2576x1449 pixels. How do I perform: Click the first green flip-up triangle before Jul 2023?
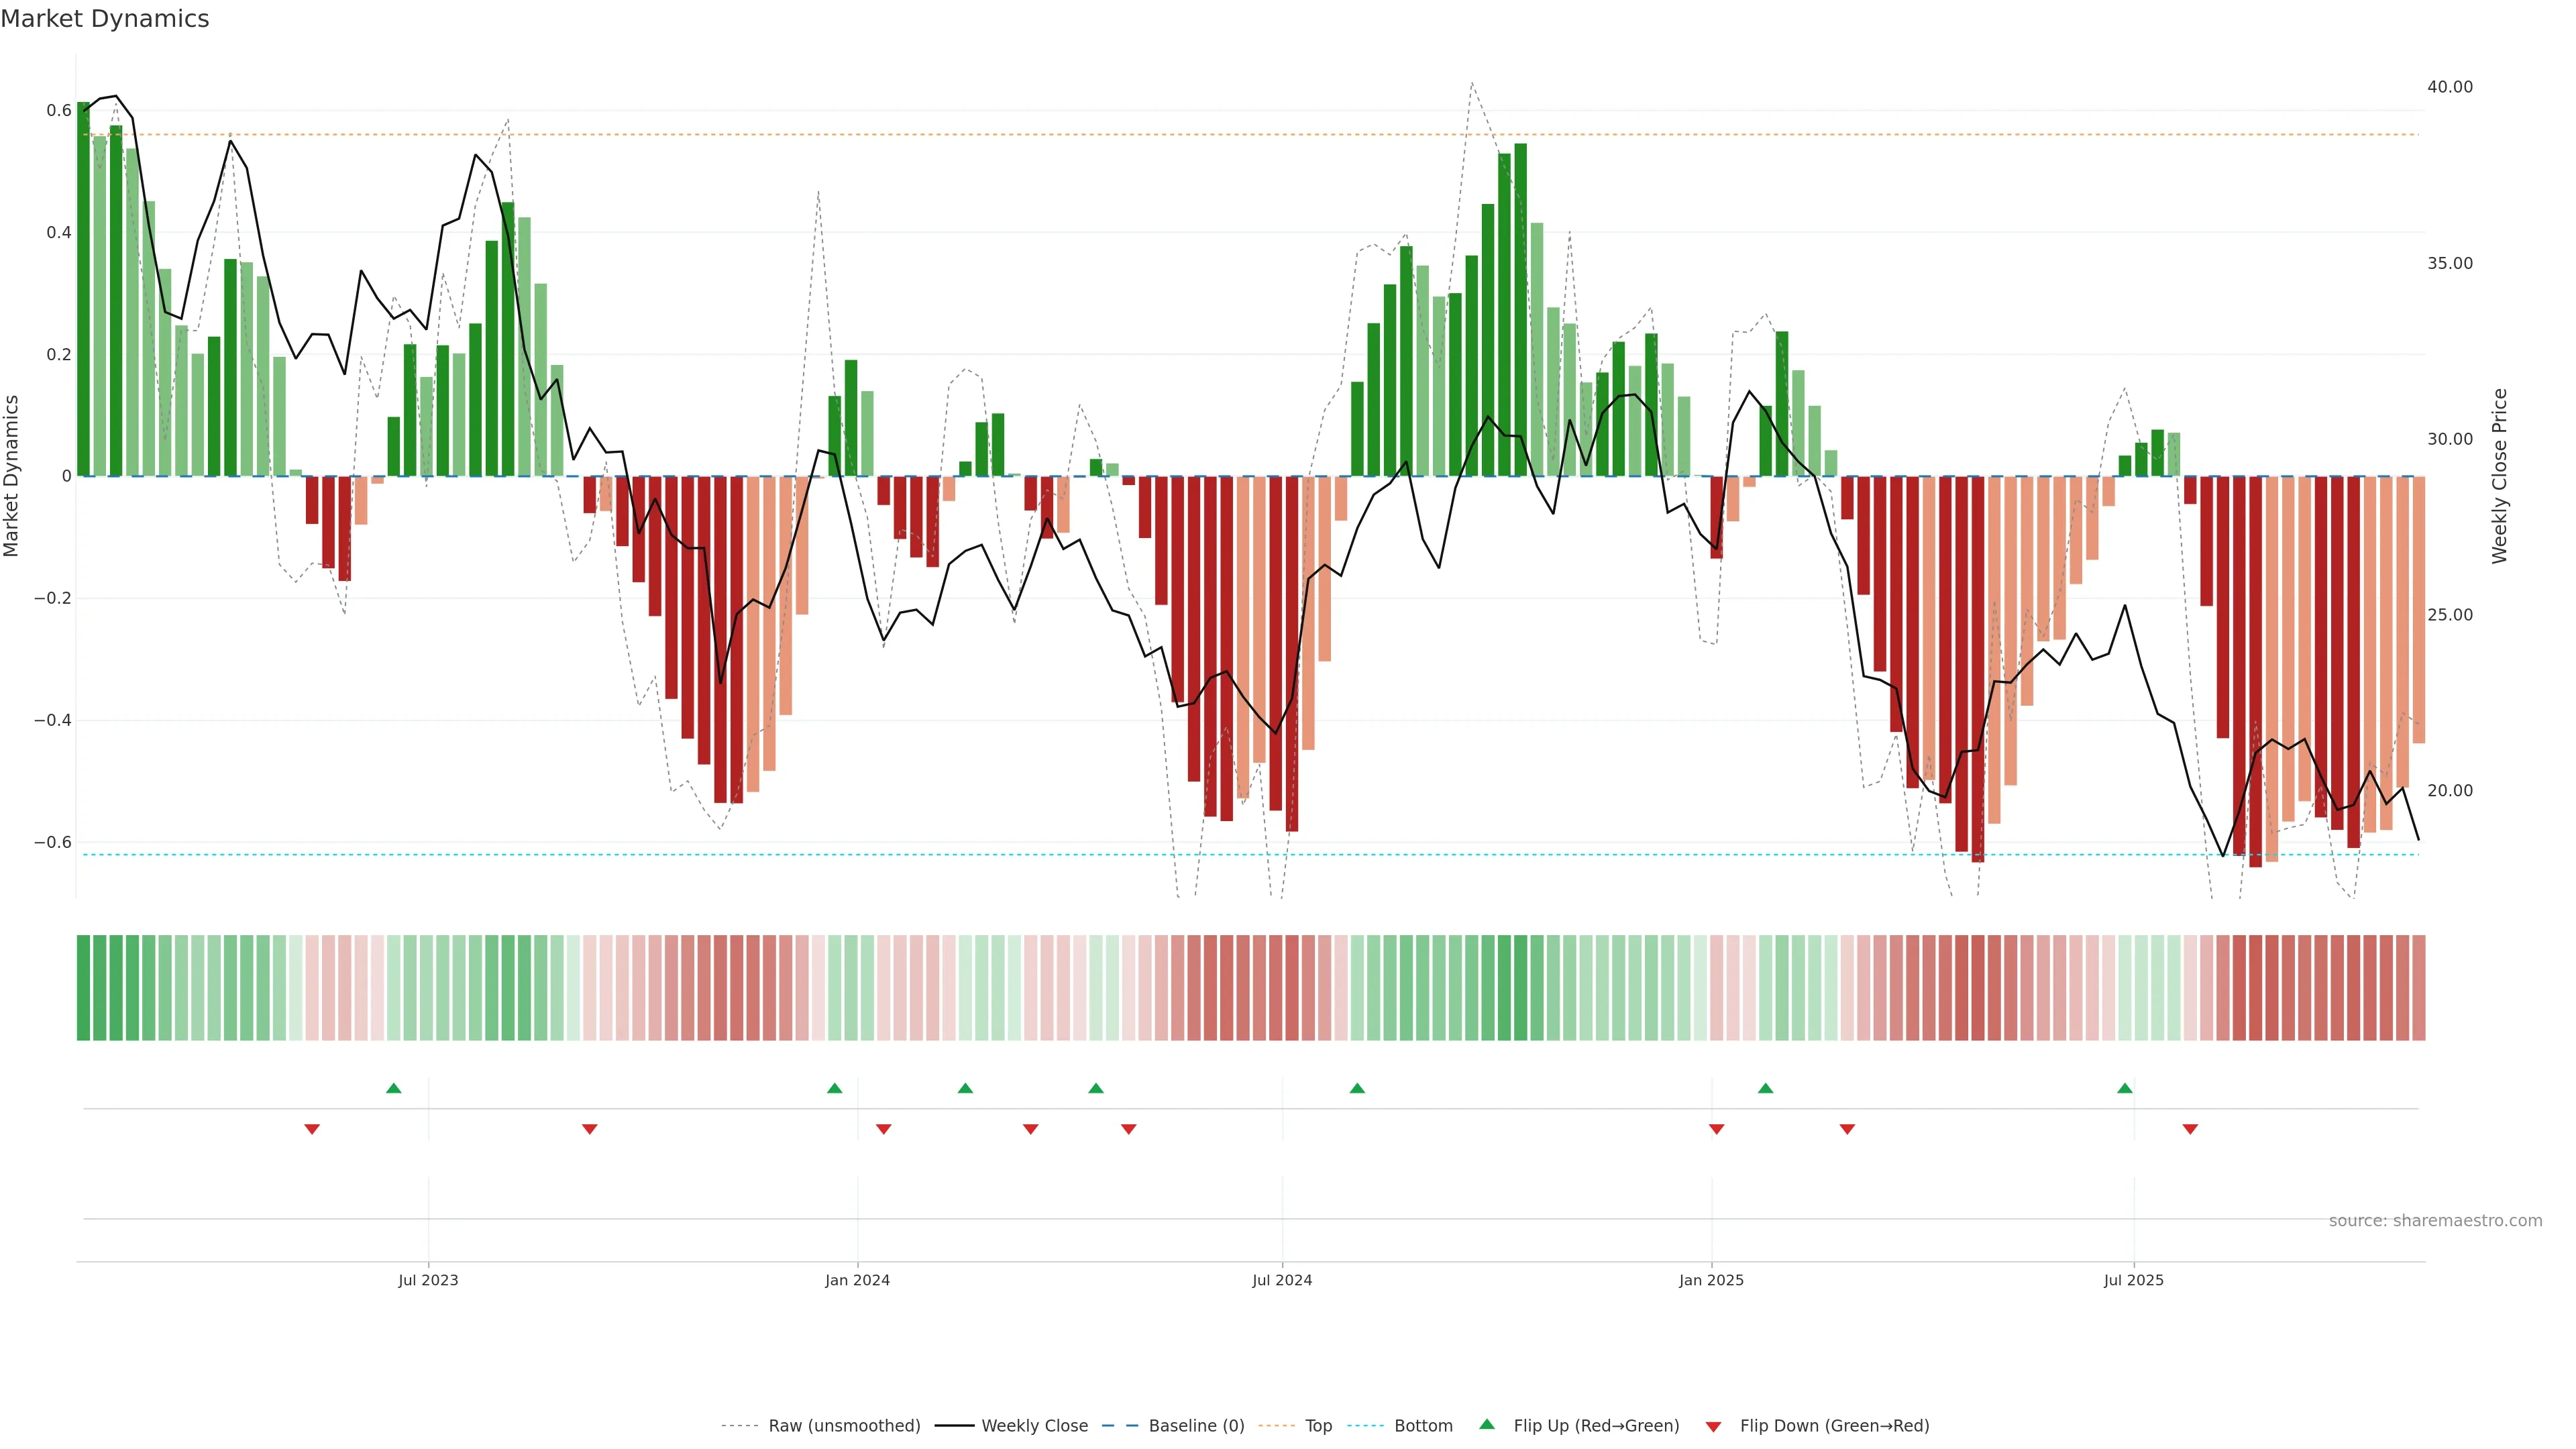click(x=393, y=1088)
